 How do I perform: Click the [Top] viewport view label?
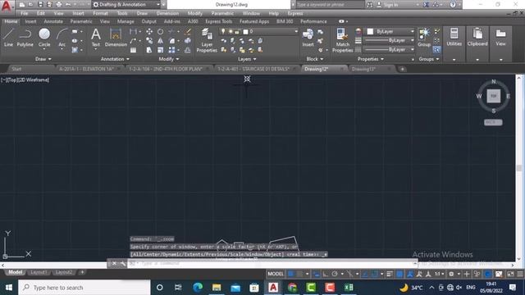(13, 80)
